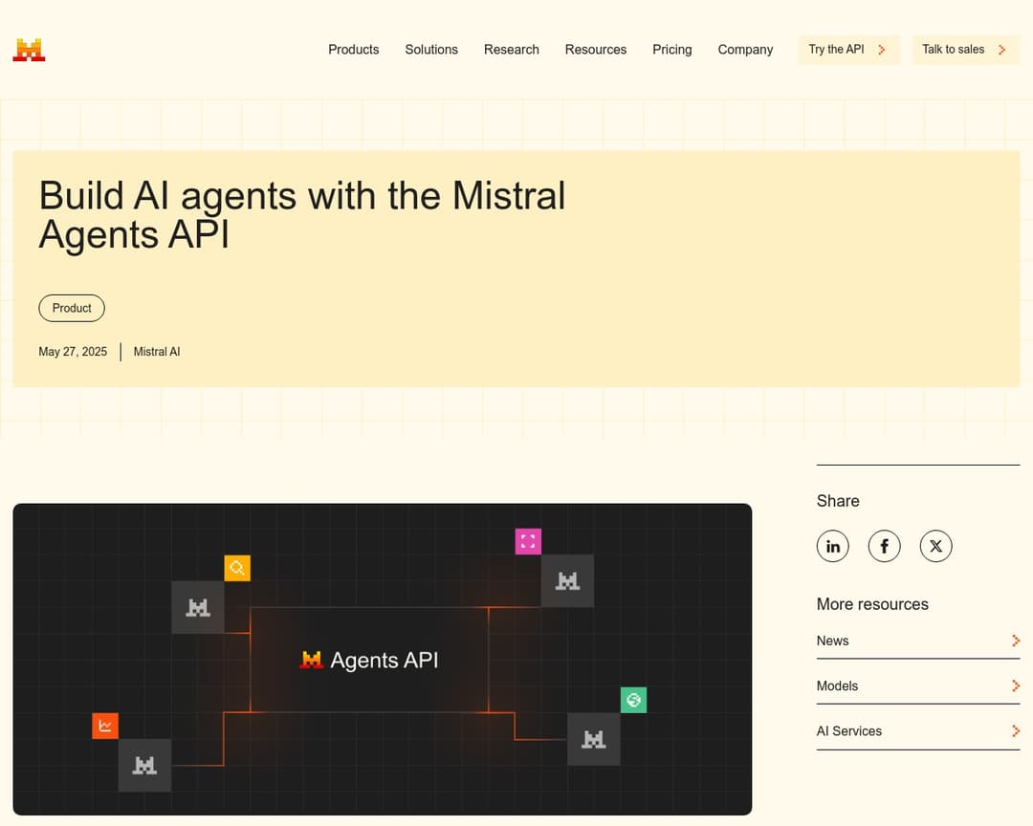Open the Models resource link
Viewport: 1033px width, 826px height.
coord(837,685)
